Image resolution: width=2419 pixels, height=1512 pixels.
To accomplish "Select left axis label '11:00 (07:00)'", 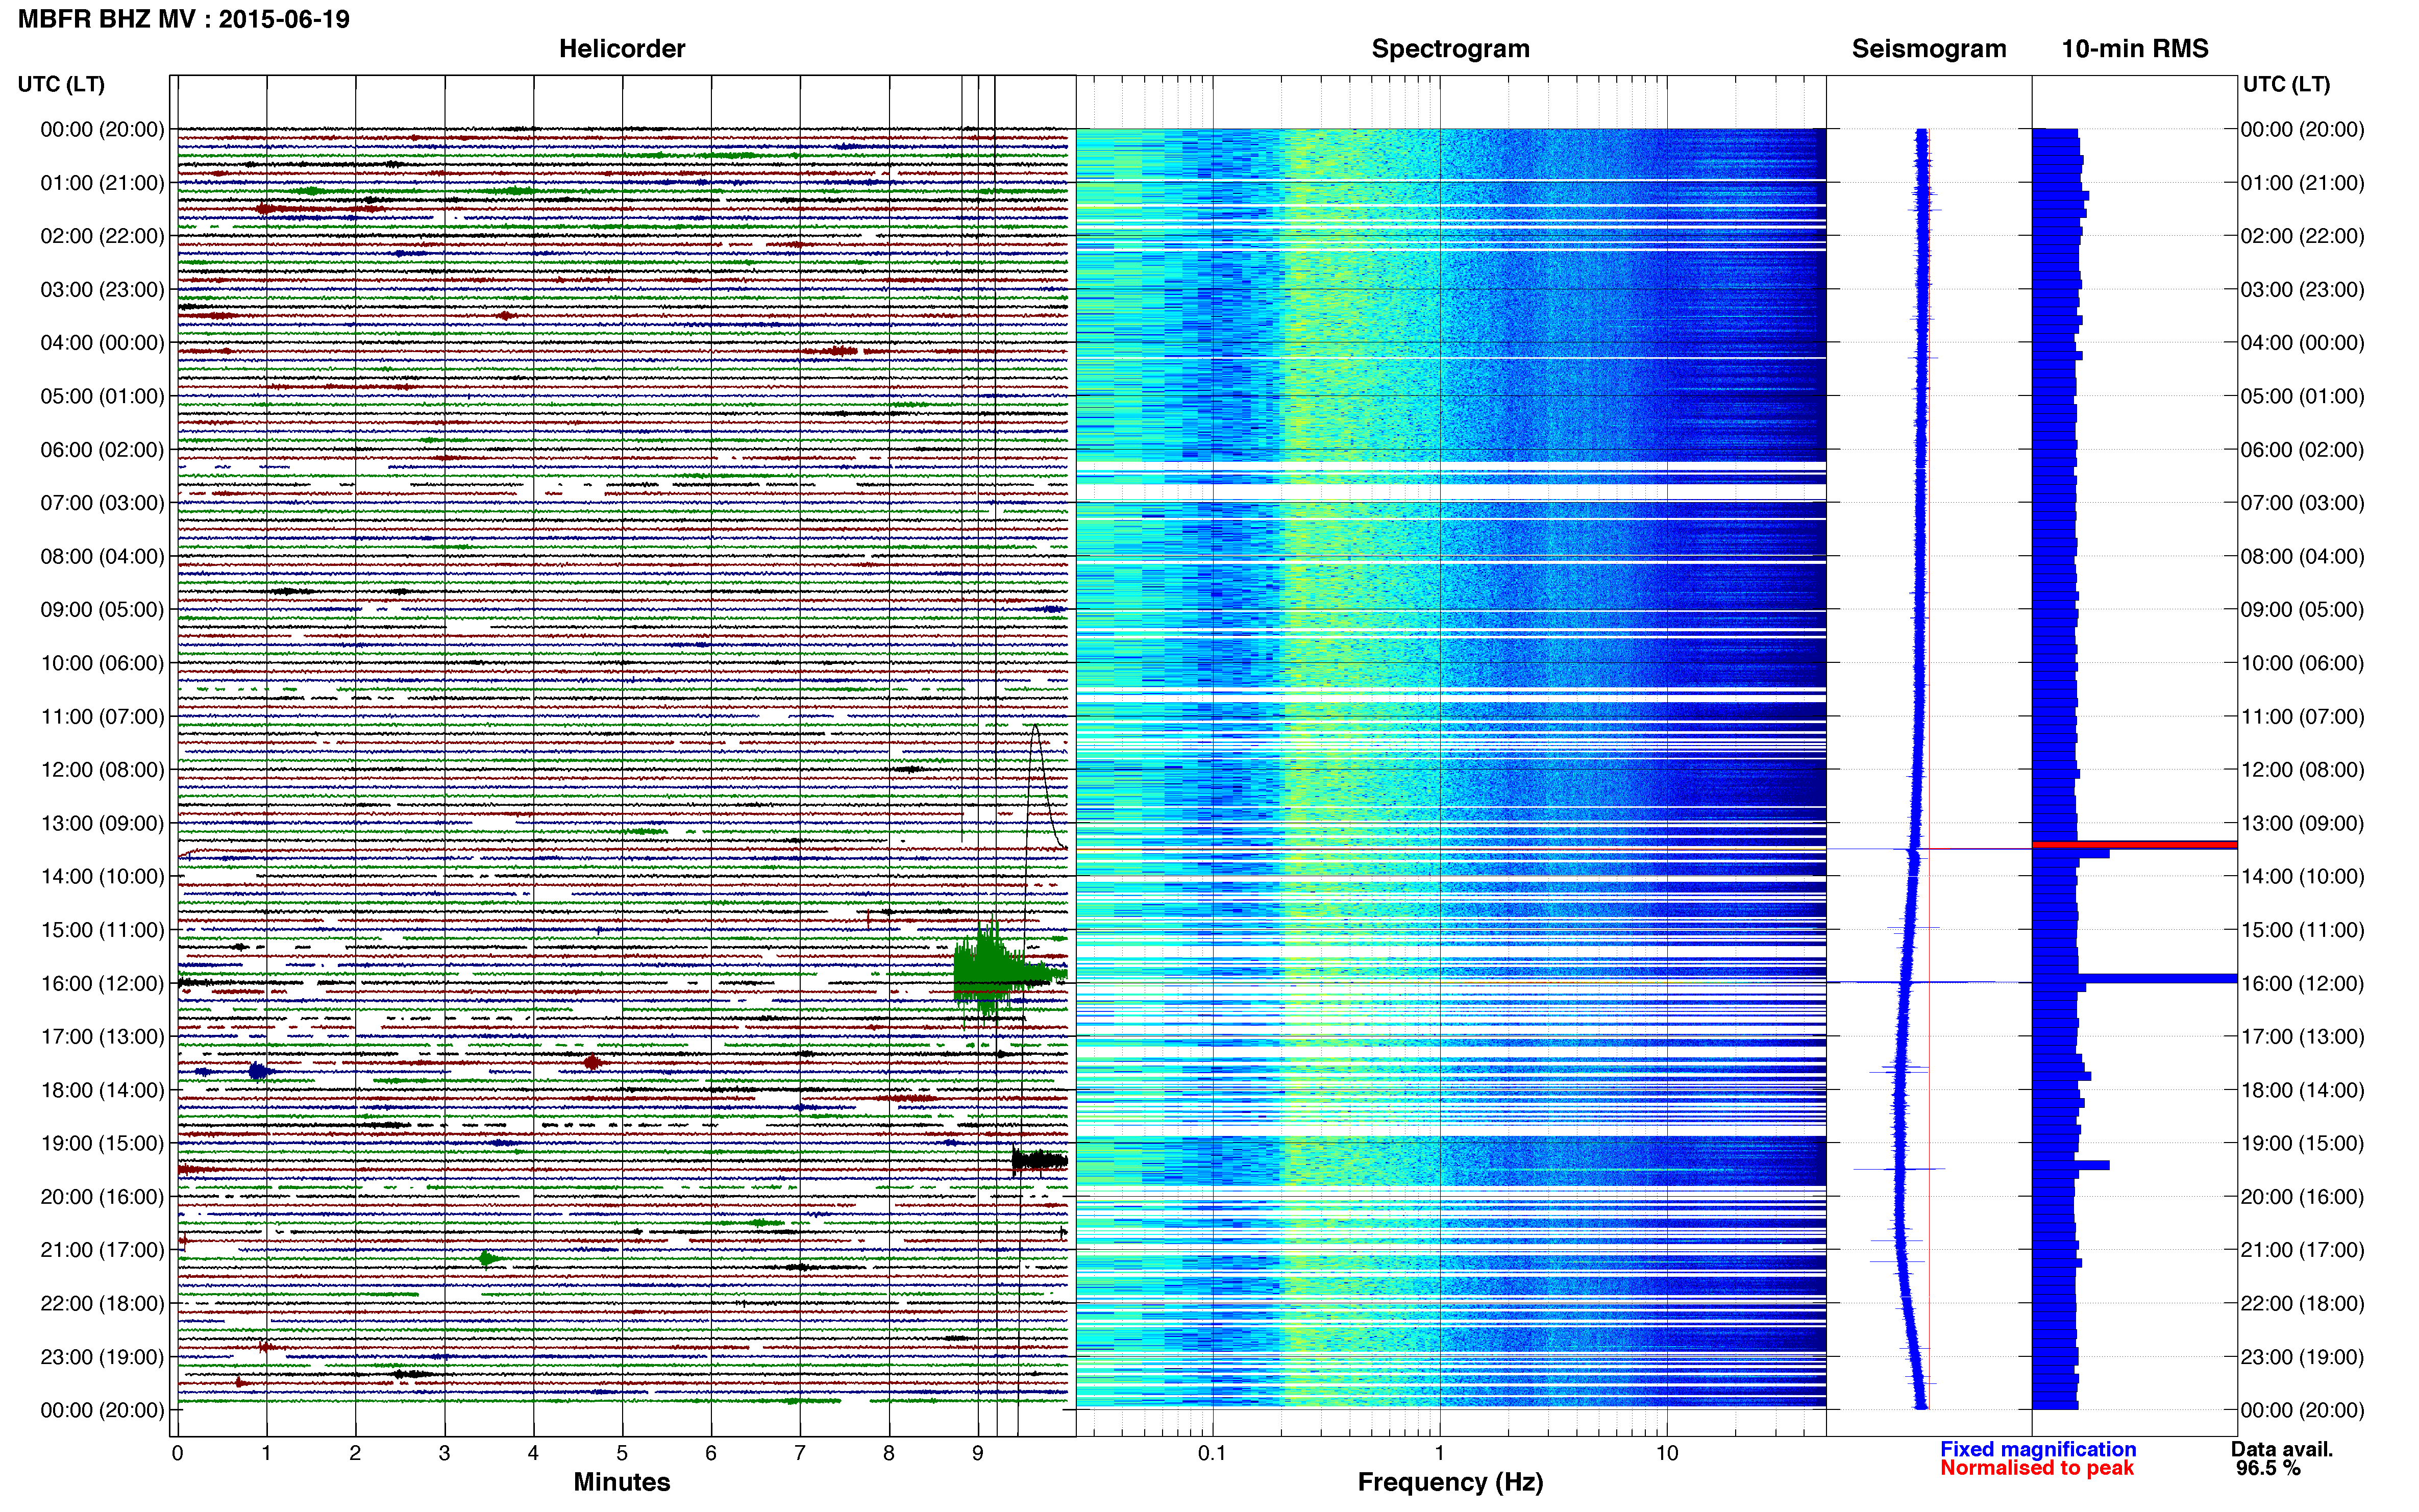I will click(x=102, y=716).
